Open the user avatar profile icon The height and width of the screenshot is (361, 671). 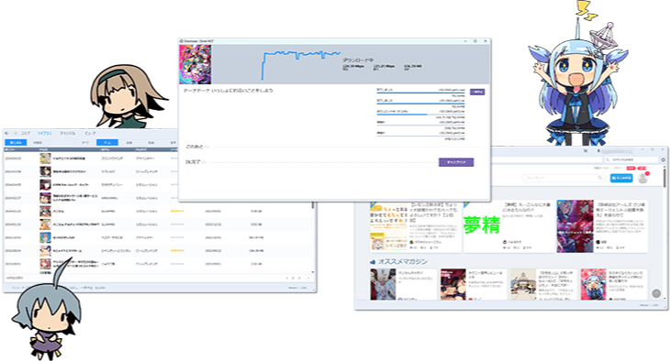(x=643, y=178)
